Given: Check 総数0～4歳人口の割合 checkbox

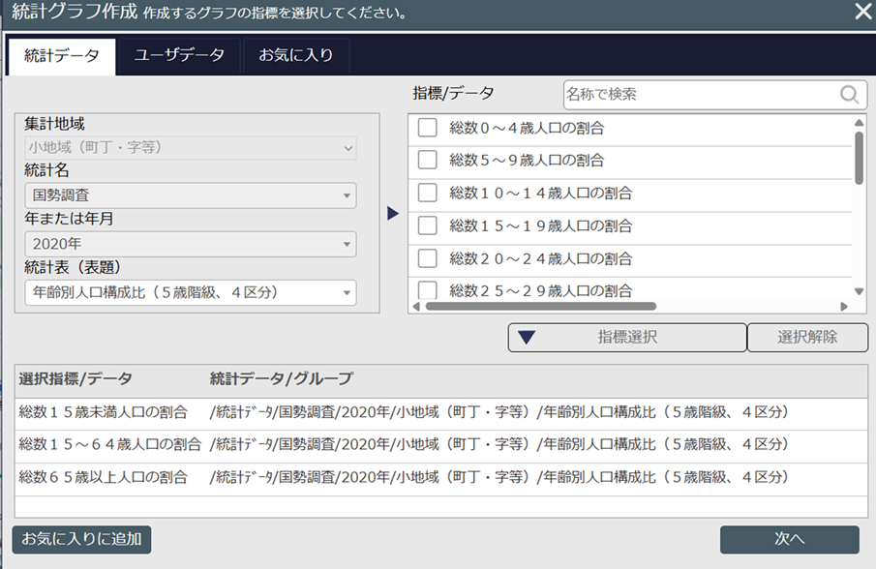Looking at the screenshot, I should [x=428, y=128].
